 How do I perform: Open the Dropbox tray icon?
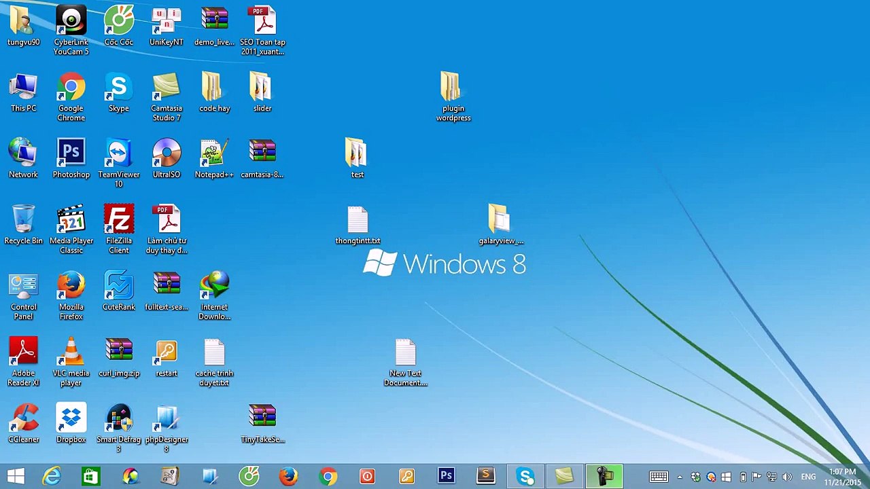coord(695,477)
